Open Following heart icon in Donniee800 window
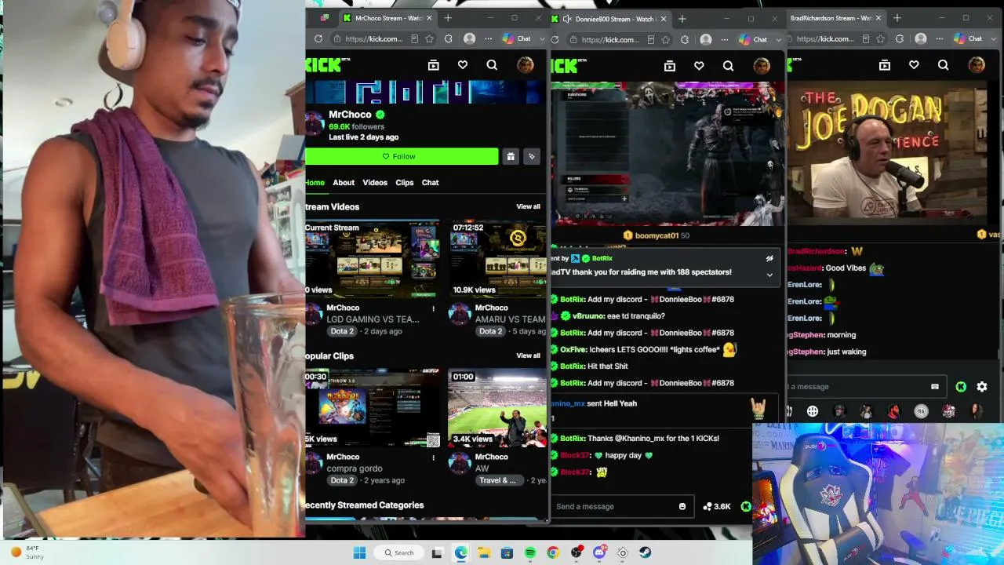The width and height of the screenshot is (1004, 565). click(699, 66)
